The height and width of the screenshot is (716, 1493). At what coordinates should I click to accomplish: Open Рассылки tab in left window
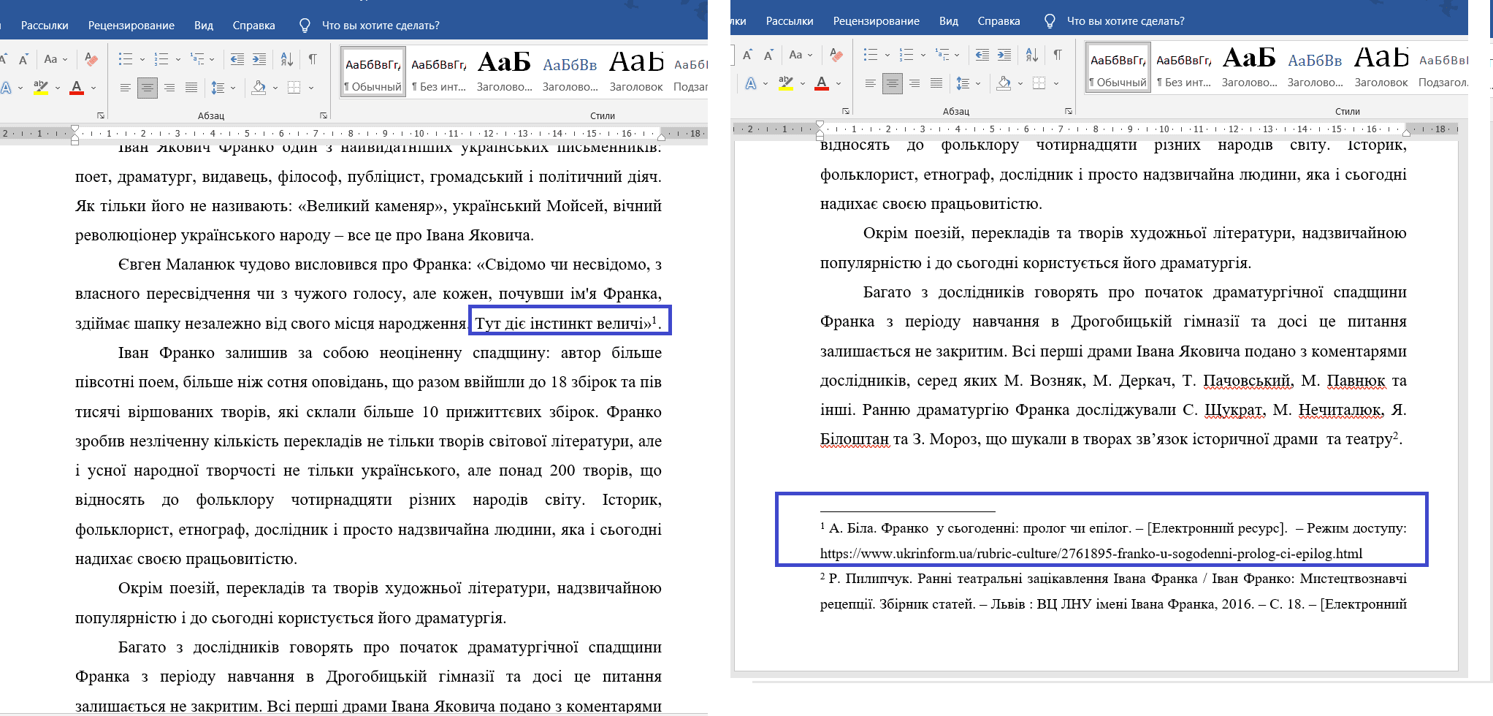tap(45, 26)
